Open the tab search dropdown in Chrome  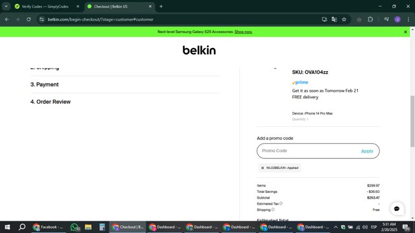pos(6,6)
